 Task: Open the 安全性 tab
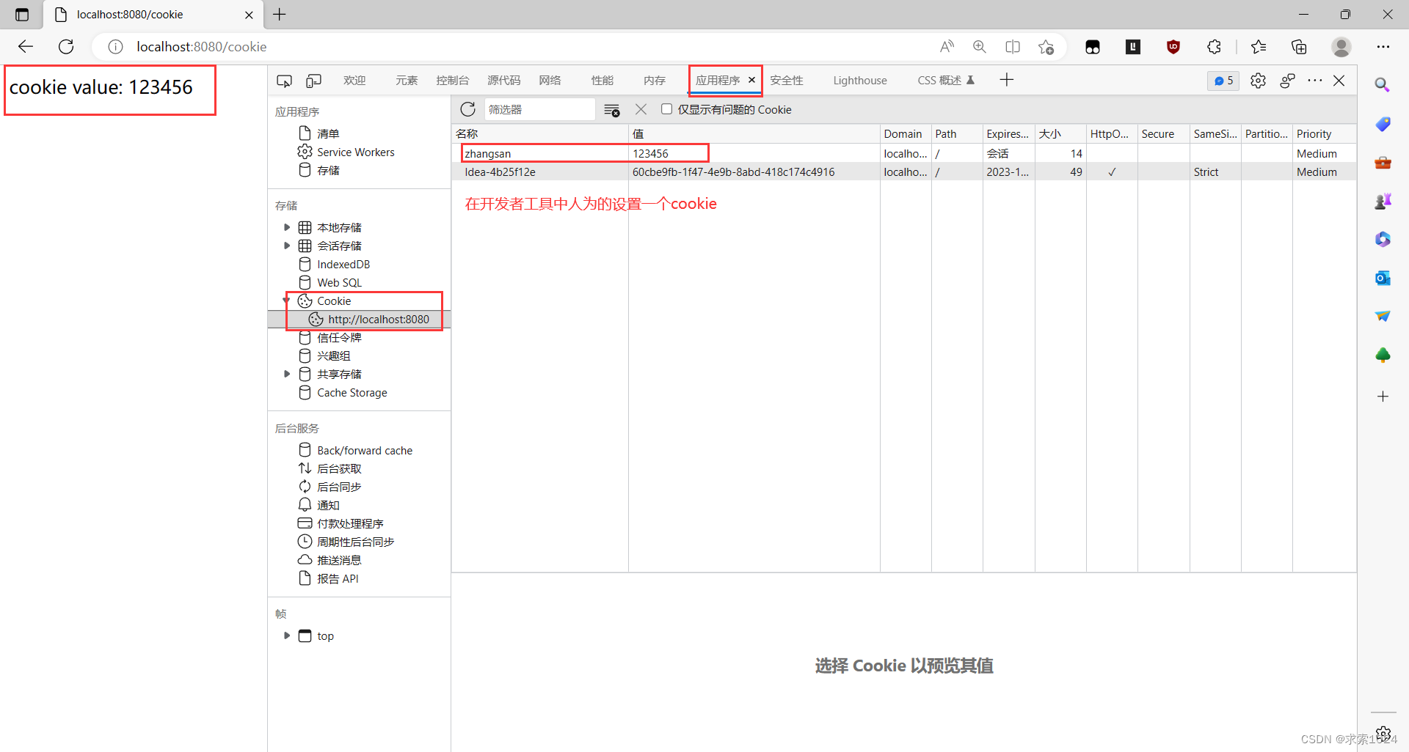pos(787,81)
